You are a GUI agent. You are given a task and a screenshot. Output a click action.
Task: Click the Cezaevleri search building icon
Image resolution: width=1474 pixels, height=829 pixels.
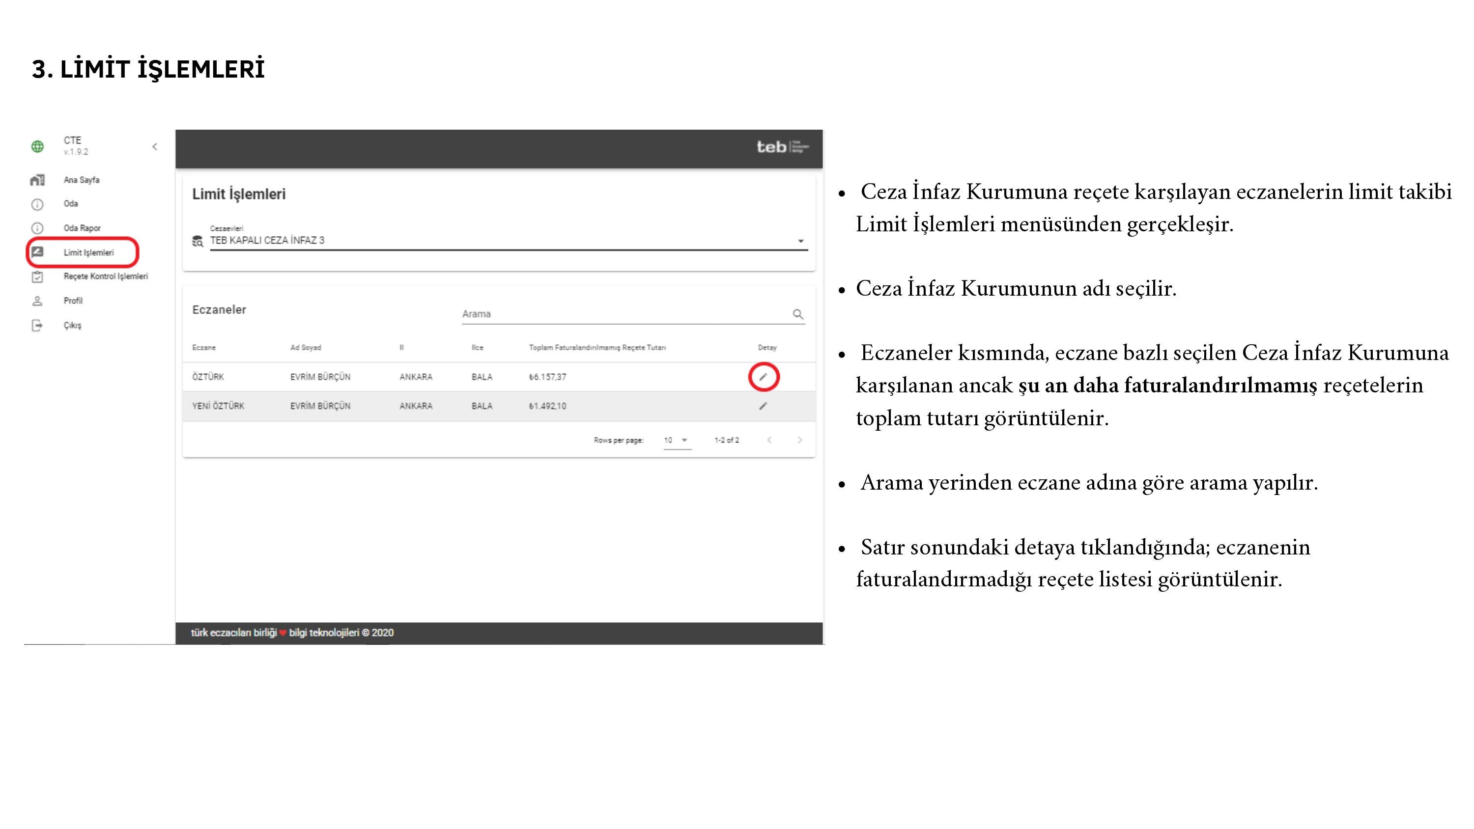pos(198,241)
